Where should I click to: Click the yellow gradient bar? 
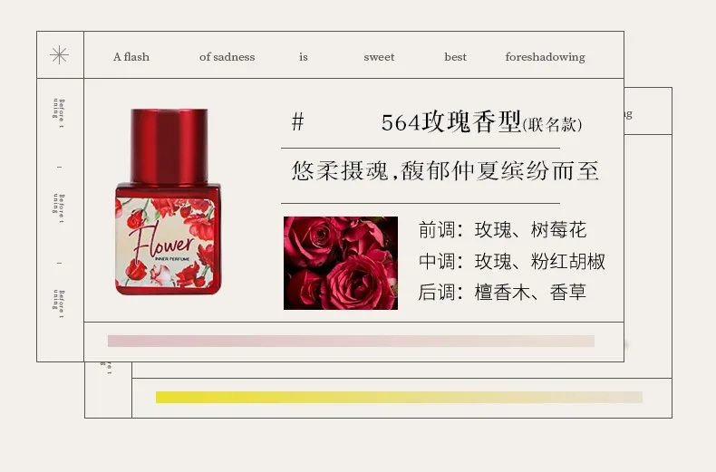click(x=399, y=397)
